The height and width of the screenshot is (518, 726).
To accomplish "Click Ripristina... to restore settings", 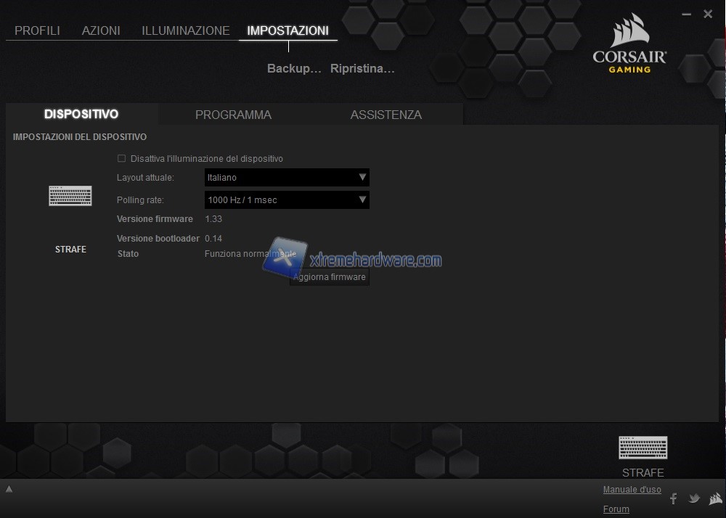I will (362, 69).
